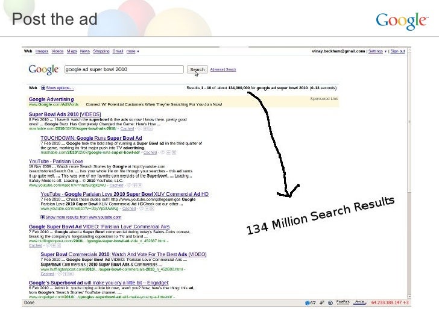Click comment icon for Super Bowl XLIV Commercial result
Viewport: 439px width, 329px height.
[x=142, y=208]
